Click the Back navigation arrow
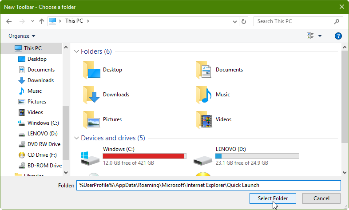Image resolution: width=349 pixels, height=210 pixels. tap(9, 21)
